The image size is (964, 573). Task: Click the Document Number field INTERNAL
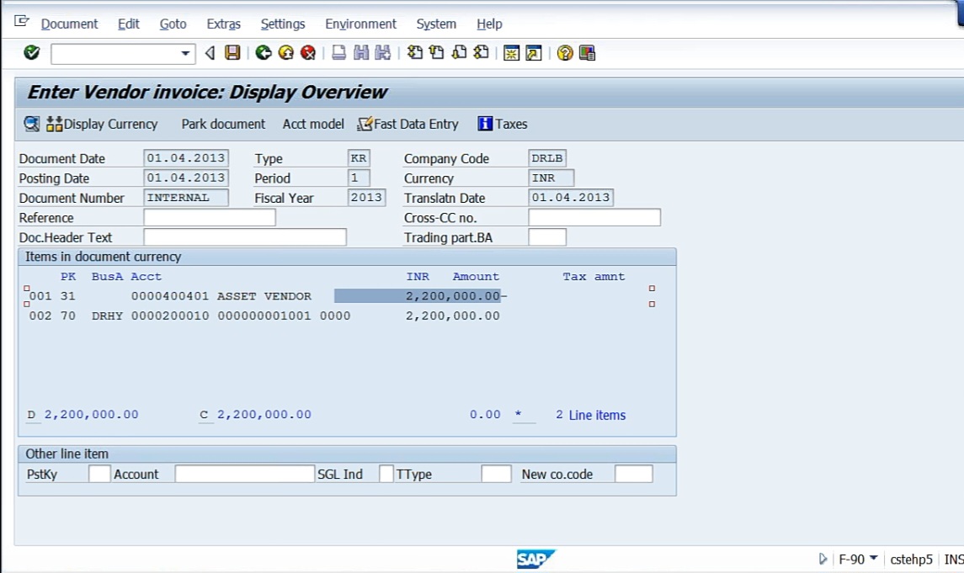[x=186, y=197]
